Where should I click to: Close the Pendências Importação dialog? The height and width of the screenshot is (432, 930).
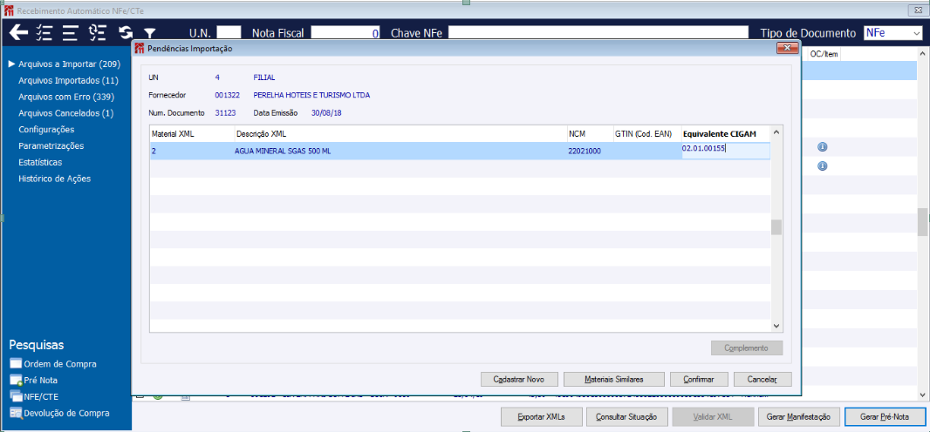click(x=787, y=49)
